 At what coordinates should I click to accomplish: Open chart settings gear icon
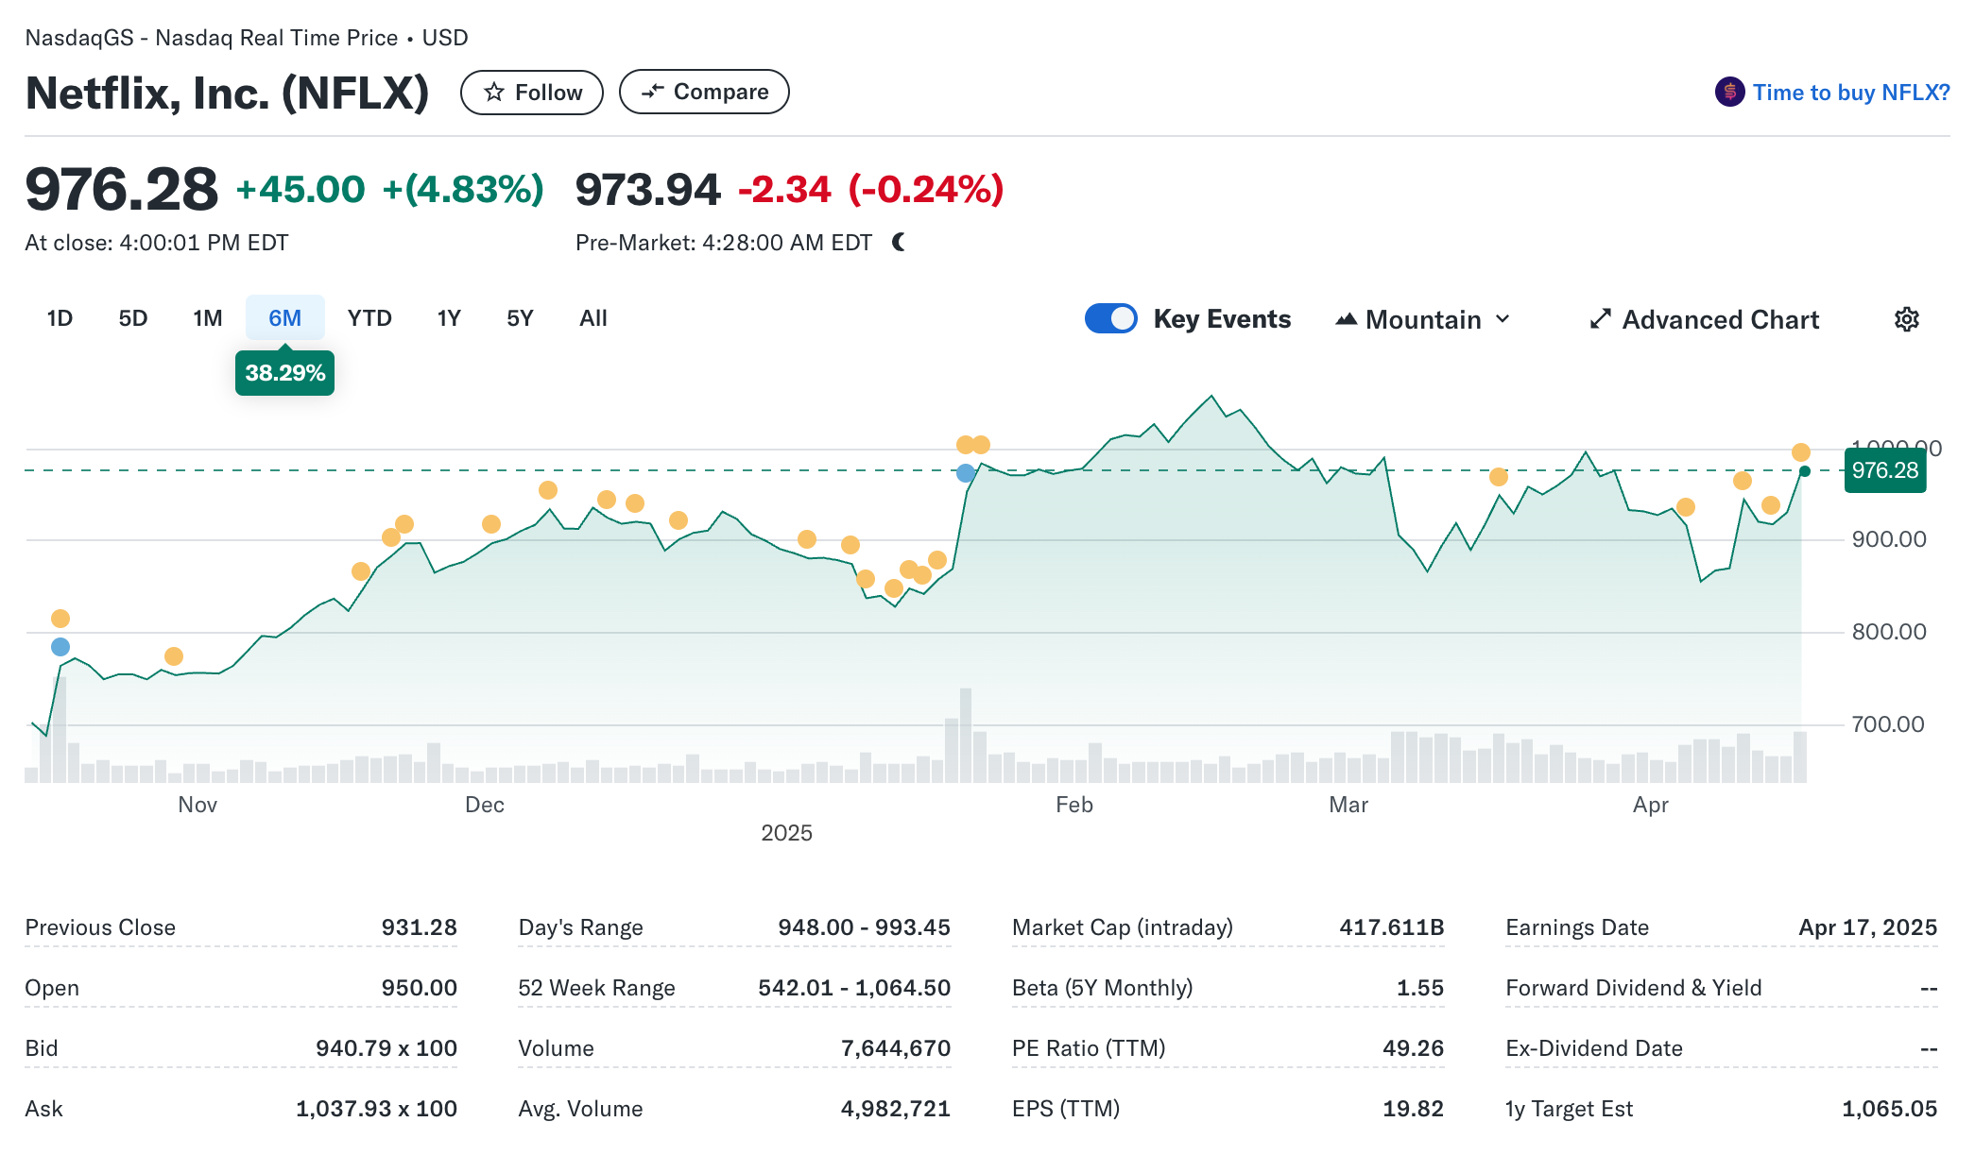click(1906, 319)
